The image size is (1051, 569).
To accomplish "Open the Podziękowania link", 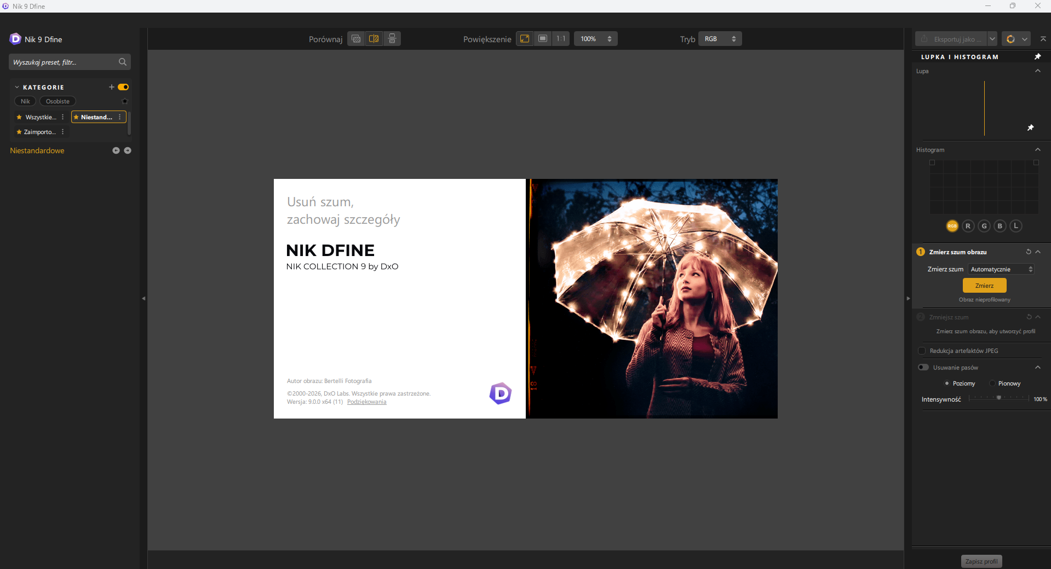I will tap(367, 402).
